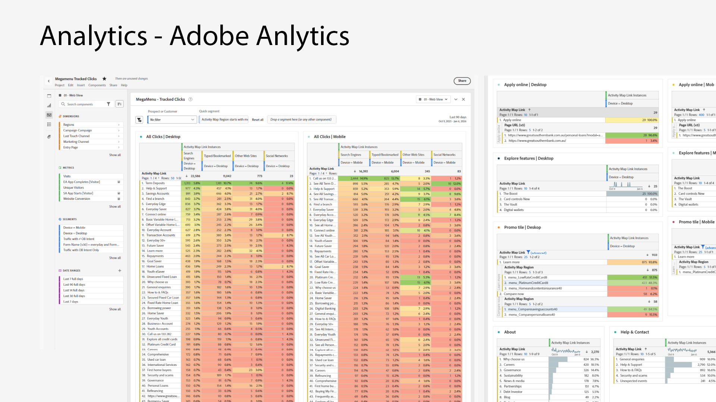Open the No filter dropdown
This screenshot has height=402, width=716.
coord(172,120)
